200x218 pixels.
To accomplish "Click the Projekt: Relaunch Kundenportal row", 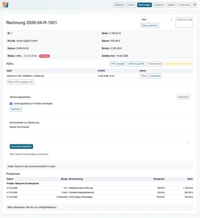I will (x=99, y=183).
